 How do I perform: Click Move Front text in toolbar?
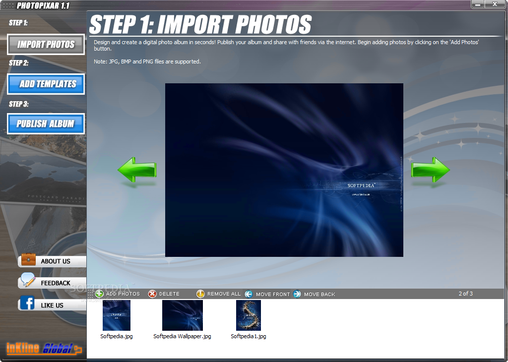pos(273,295)
